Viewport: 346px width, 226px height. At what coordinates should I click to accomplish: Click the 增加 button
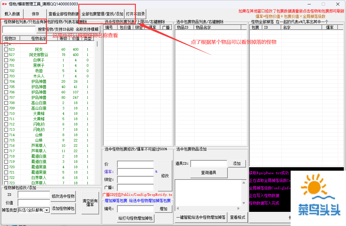(164, 209)
